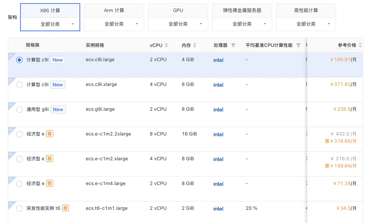Click the plus corner on ecs.g9i.large row
The height and width of the screenshot is (223, 365).
(x=10, y=104)
